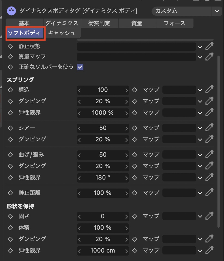
Task: Switch to the 衝突判定 tab
Action: tap(99, 23)
